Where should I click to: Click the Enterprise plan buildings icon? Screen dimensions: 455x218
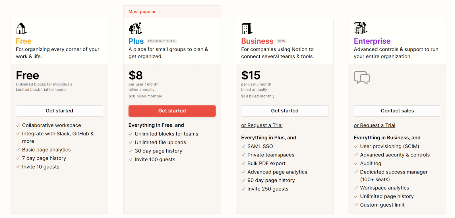click(361, 28)
